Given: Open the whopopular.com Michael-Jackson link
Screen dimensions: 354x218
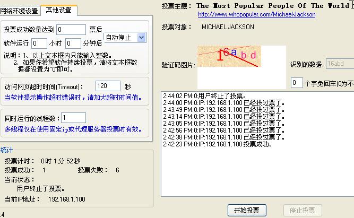Looking at the screenshot, I should (256, 14).
